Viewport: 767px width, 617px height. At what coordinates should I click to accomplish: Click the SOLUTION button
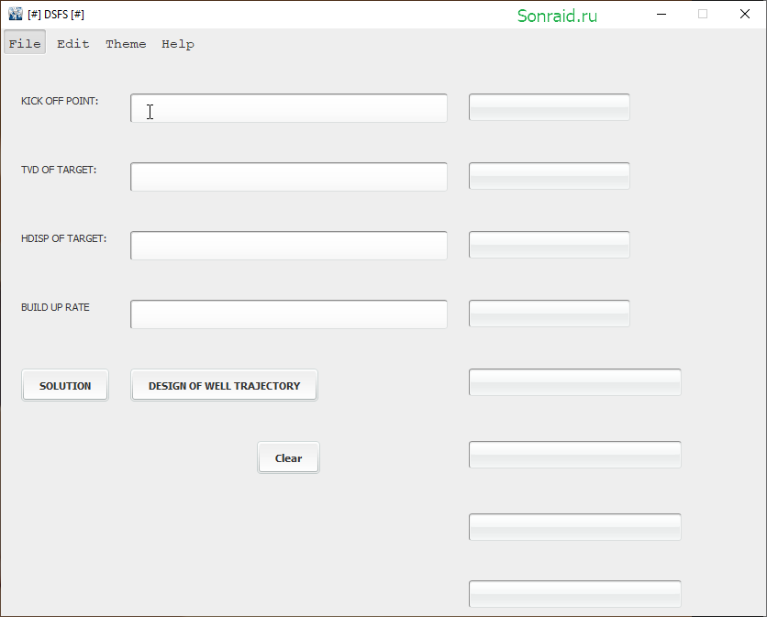(65, 385)
